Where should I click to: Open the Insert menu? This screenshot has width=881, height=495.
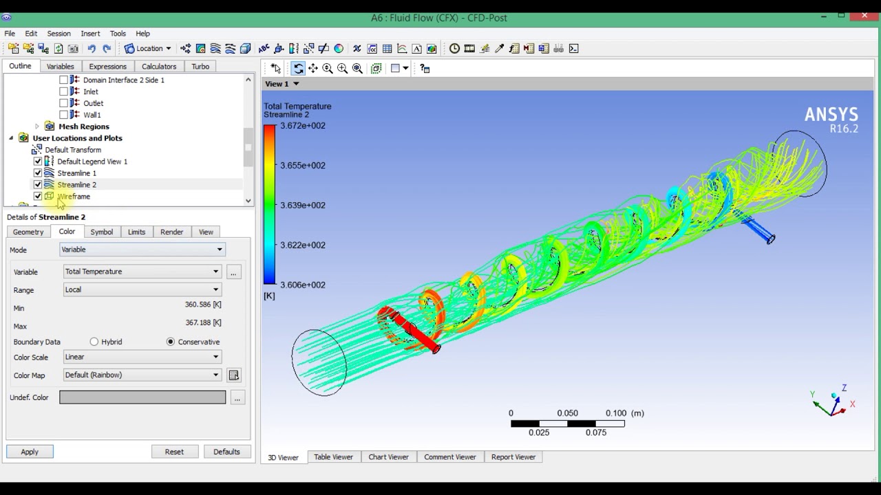(x=90, y=33)
